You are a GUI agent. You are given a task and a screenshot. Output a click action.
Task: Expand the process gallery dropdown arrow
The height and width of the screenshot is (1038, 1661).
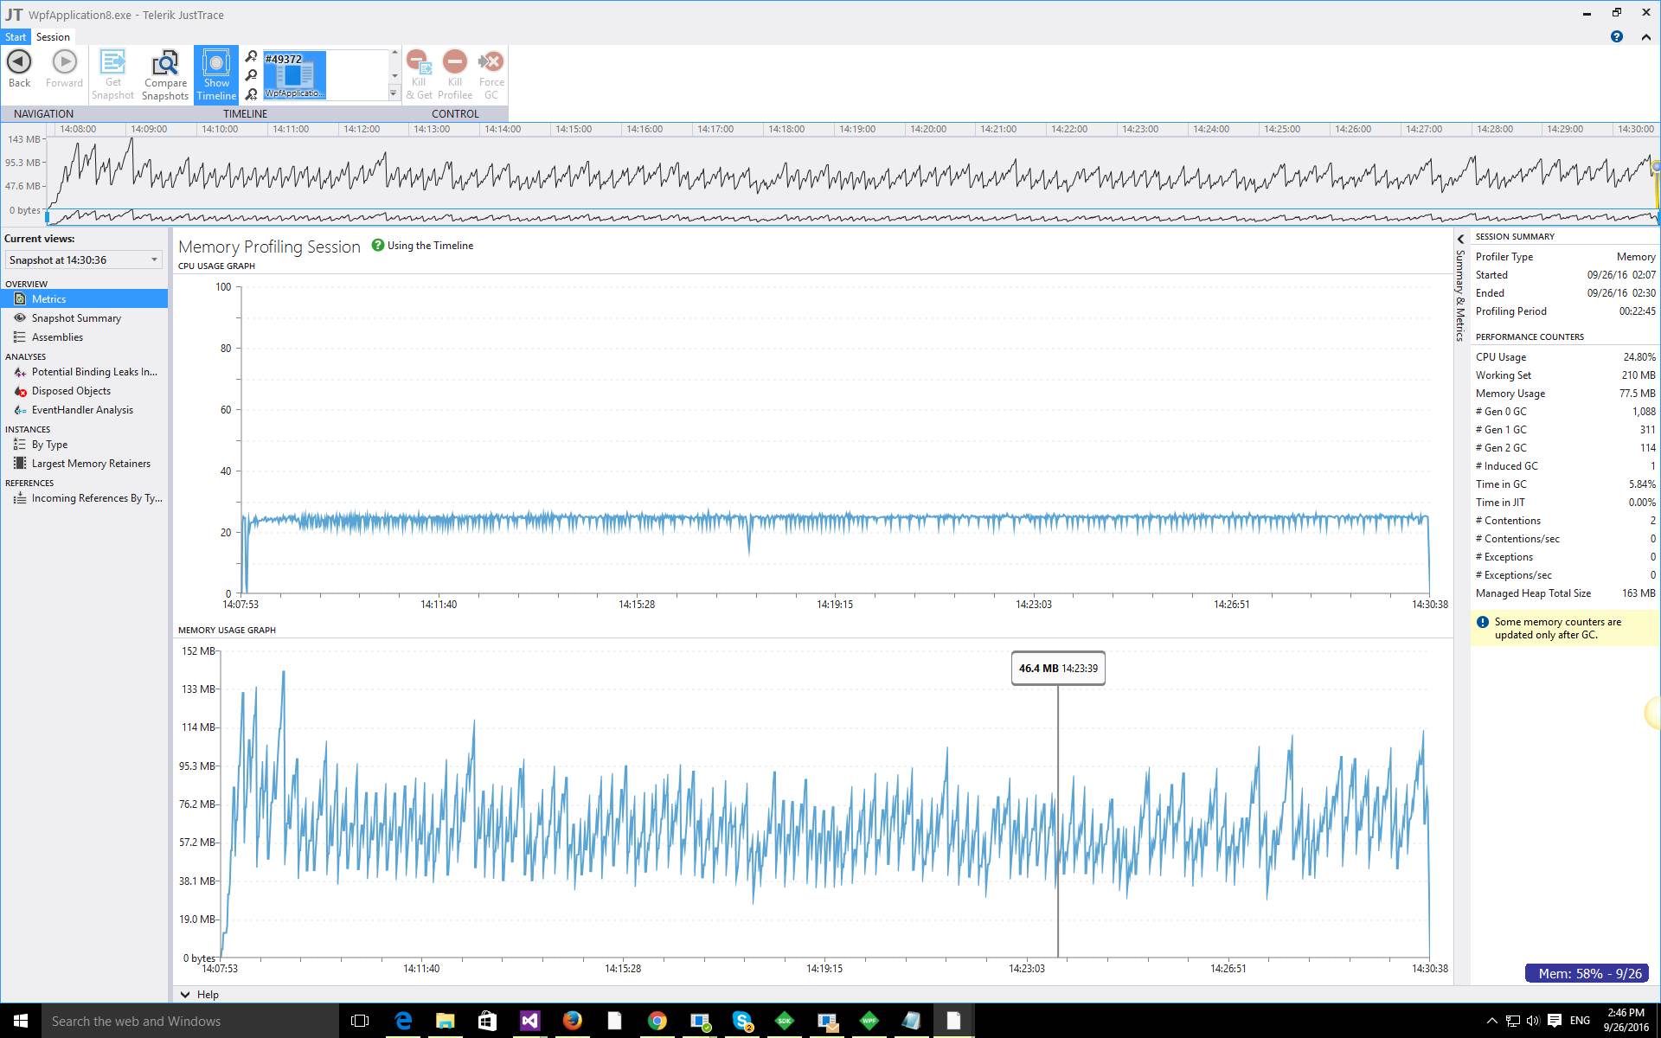coord(394,93)
